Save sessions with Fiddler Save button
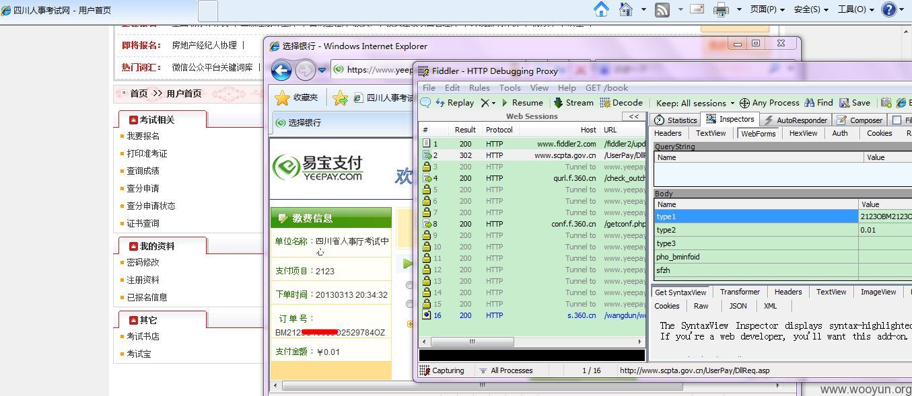Screen dimensions: 912x396 pyautogui.click(x=855, y=103)
